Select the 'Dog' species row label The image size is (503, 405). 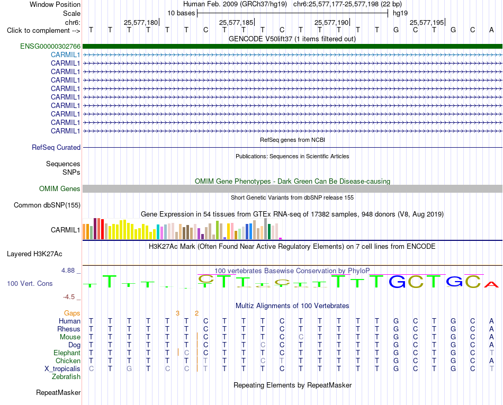(74, 345)
